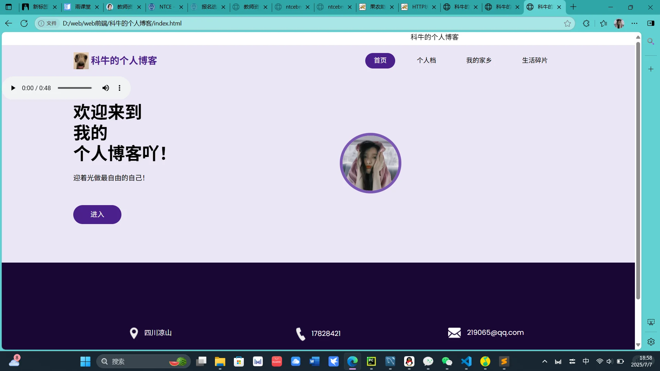
Task: Launch Visual Studio Code from the taskbar
Action: pos(466,361)
